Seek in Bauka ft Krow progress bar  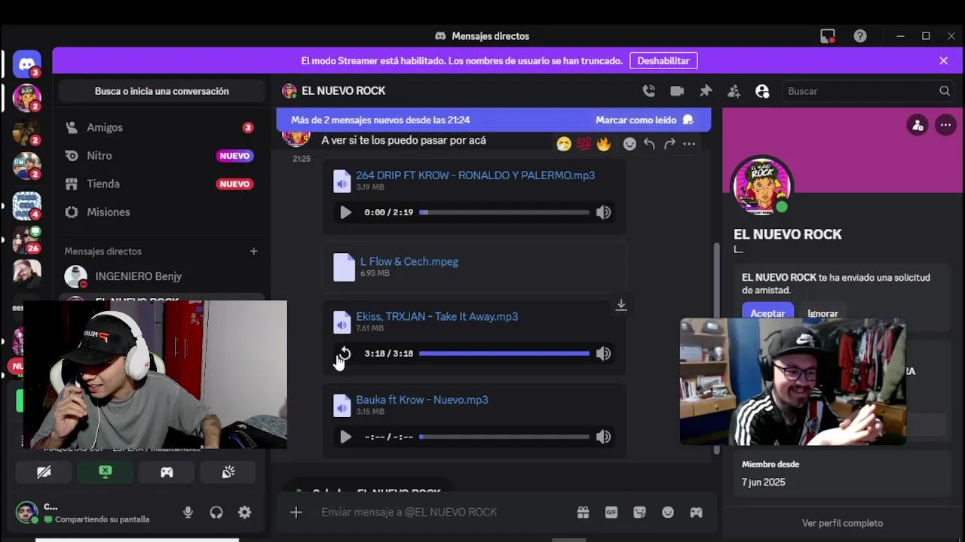(x=504, y=437)
